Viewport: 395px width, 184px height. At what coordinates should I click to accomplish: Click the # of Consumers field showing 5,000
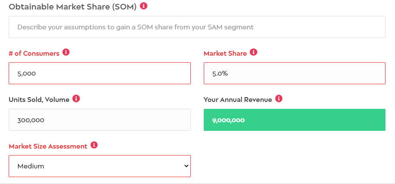(100, 73)
